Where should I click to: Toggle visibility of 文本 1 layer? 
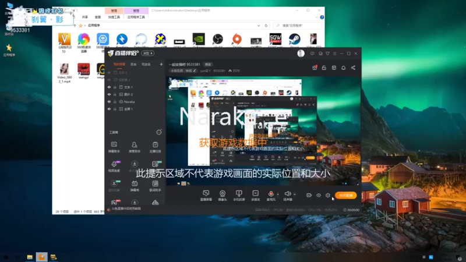click(x=109, y=87)
